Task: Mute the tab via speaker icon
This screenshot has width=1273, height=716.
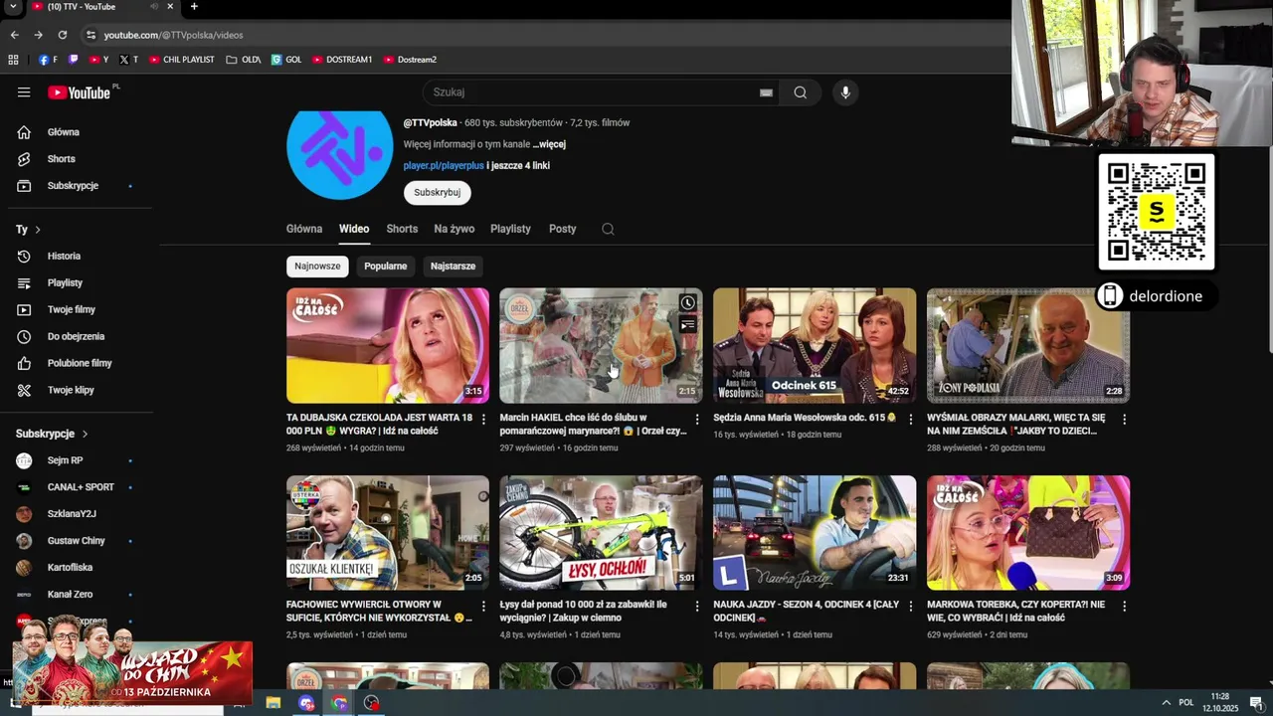Action: [154, 7]
